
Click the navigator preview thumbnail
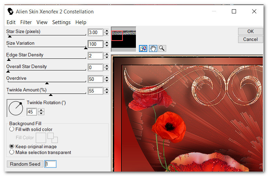[x=124, y=39]
